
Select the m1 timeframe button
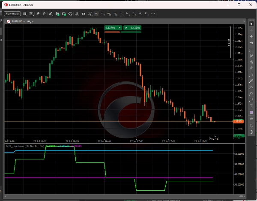[x=96, y=14]
